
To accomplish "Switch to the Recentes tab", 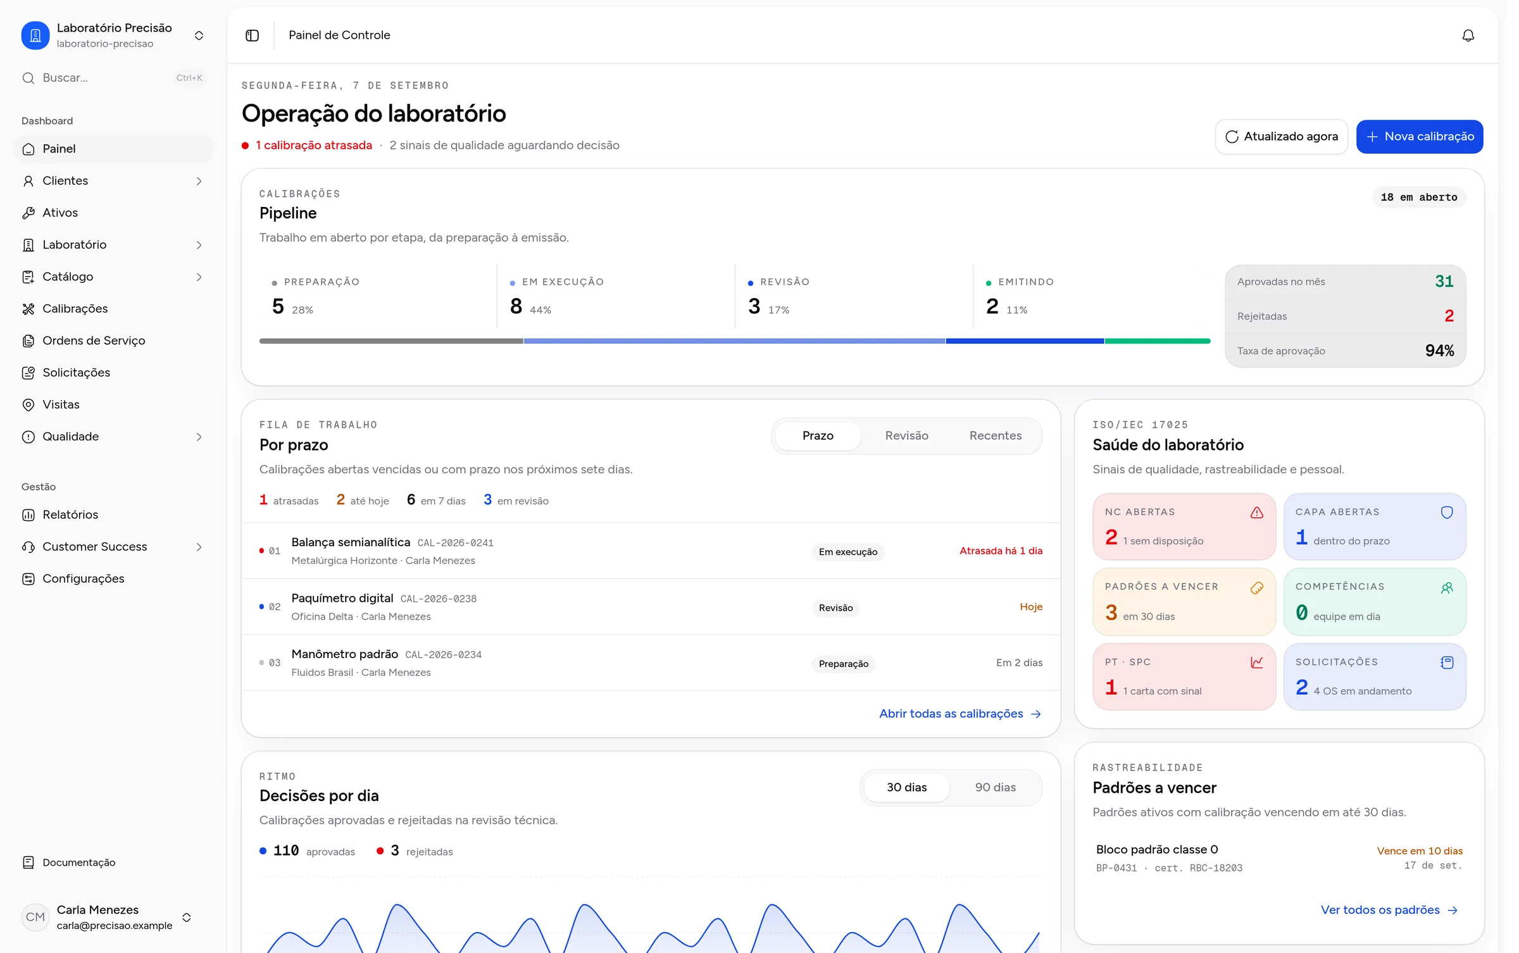I will pyautogui.click(x=995, y=436).
